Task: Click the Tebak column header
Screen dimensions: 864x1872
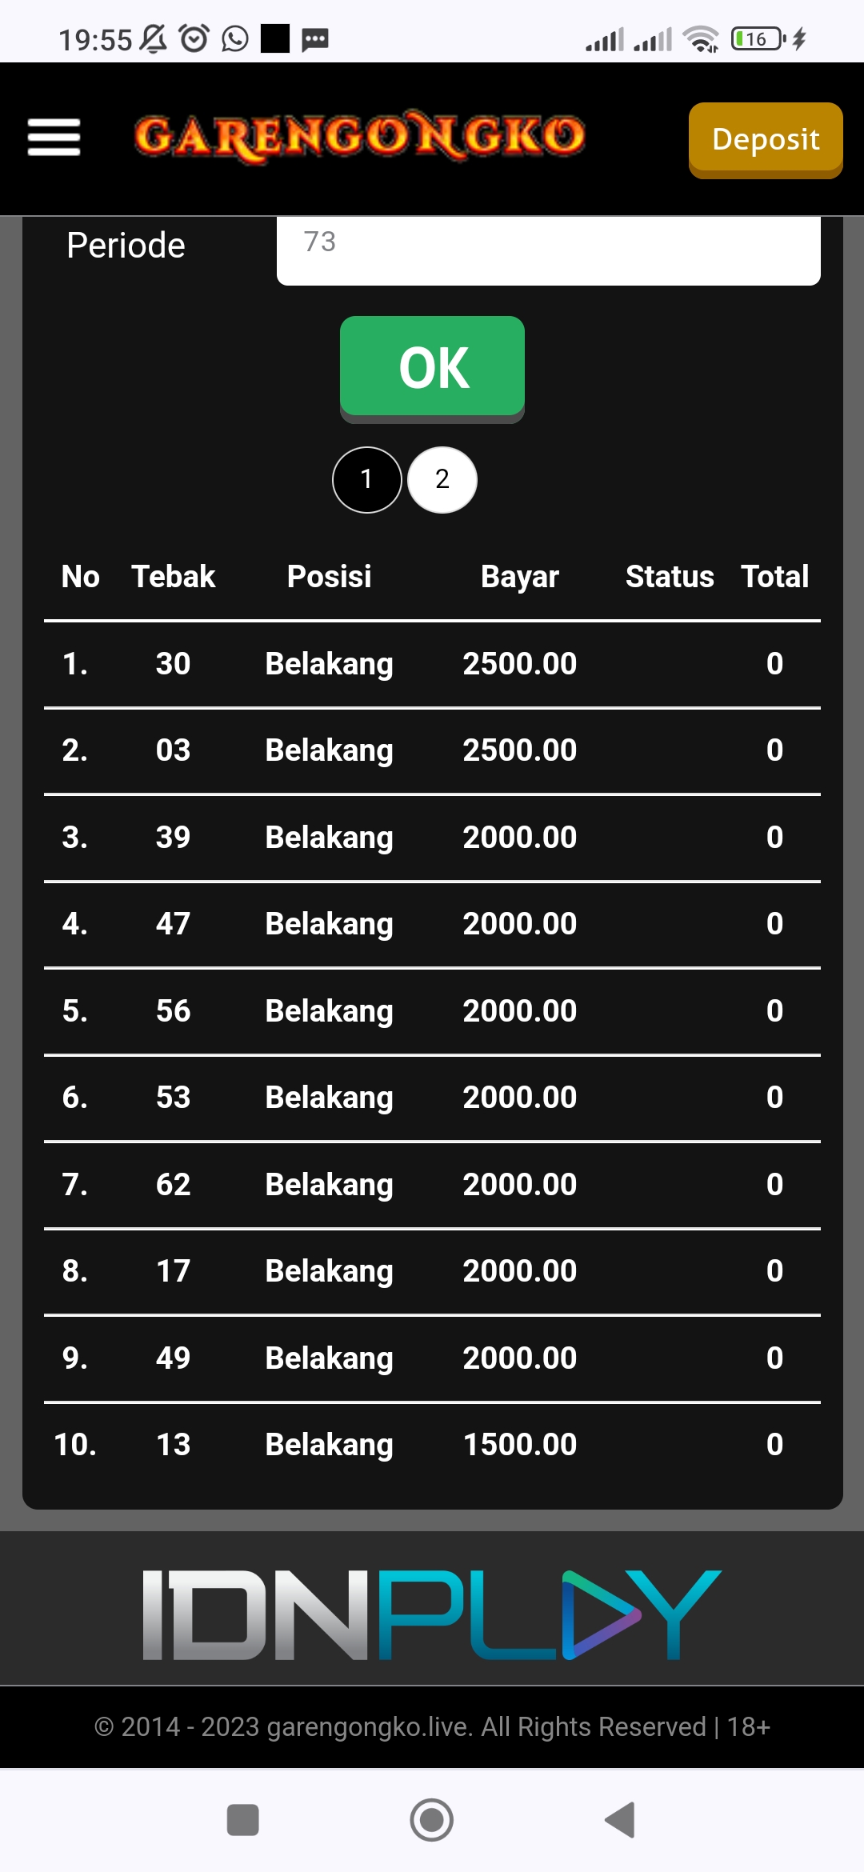Action: tap(173, 577)
